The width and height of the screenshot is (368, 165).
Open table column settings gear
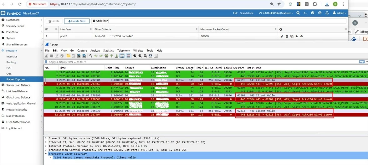[x=281, y=29]
